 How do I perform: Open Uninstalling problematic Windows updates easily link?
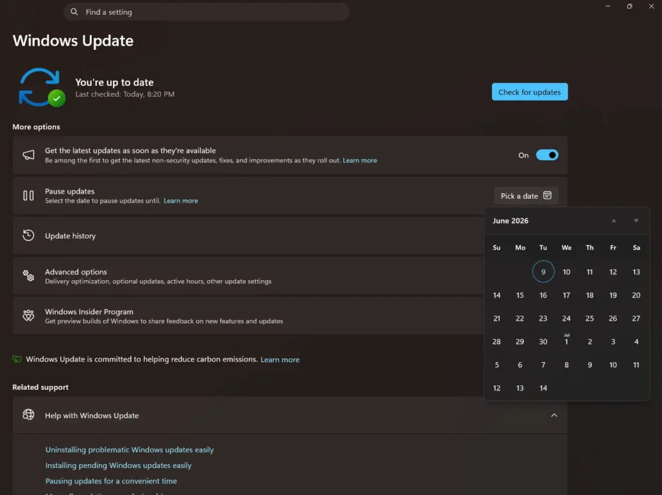pos(129,449)
